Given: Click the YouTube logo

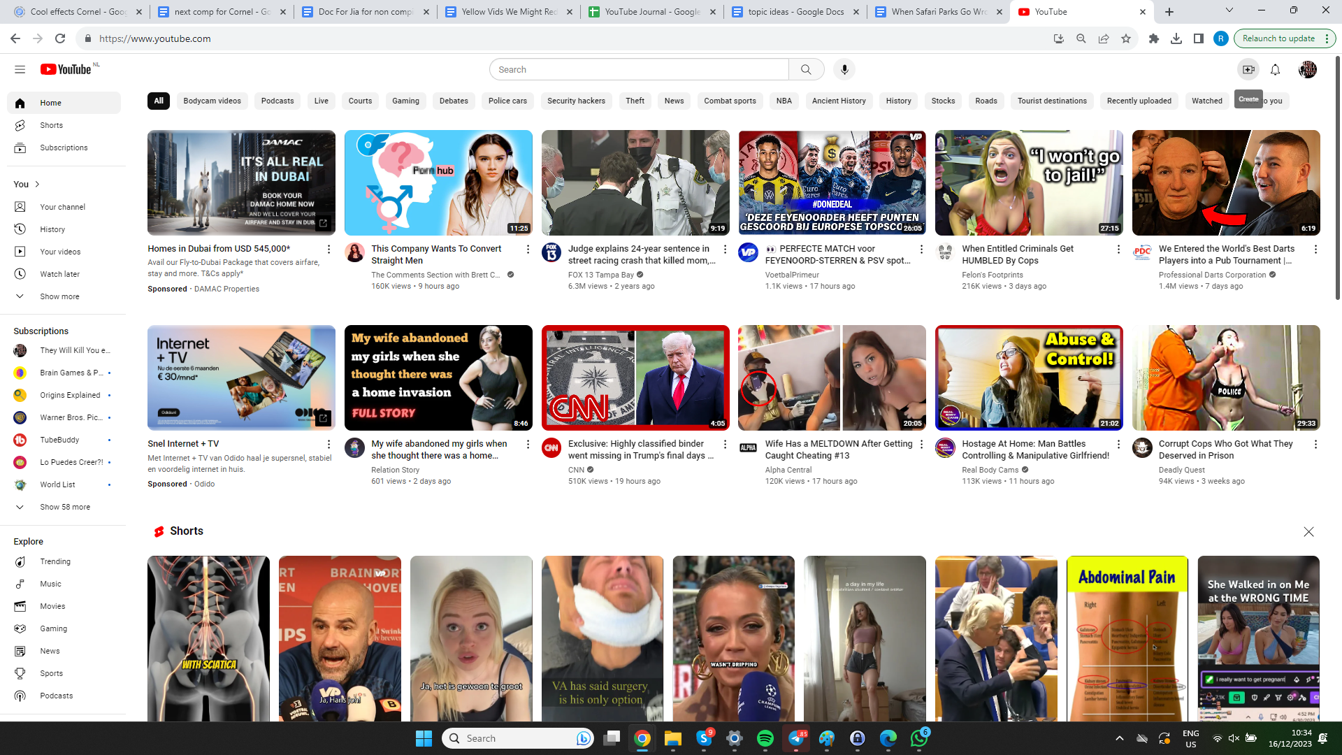Looking at the screenshot, I should click(66, 69).
